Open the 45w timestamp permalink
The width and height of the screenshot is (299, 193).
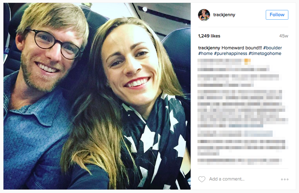284,36
